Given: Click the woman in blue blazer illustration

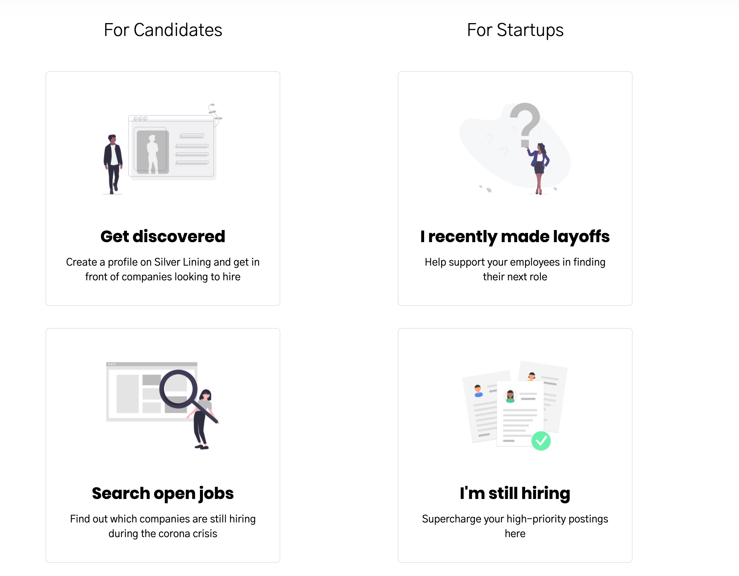Looking at the screenshot, I should point(538,168).
